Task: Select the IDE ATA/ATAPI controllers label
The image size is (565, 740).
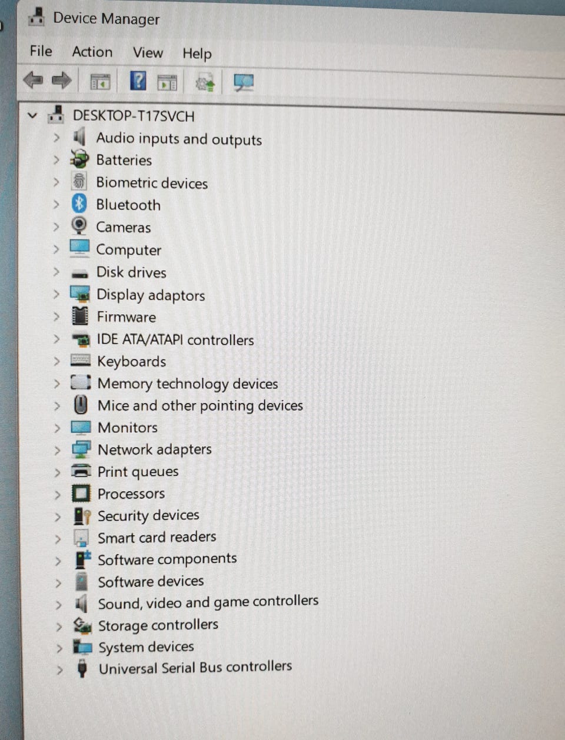Action: point(175,340)
